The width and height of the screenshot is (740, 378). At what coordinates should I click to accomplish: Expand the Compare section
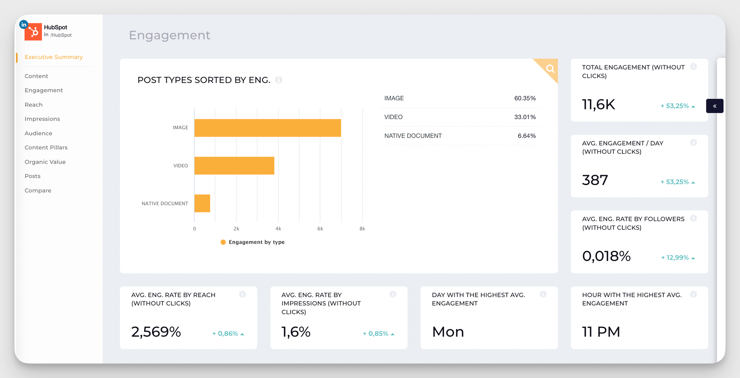(x=38, y=190)
